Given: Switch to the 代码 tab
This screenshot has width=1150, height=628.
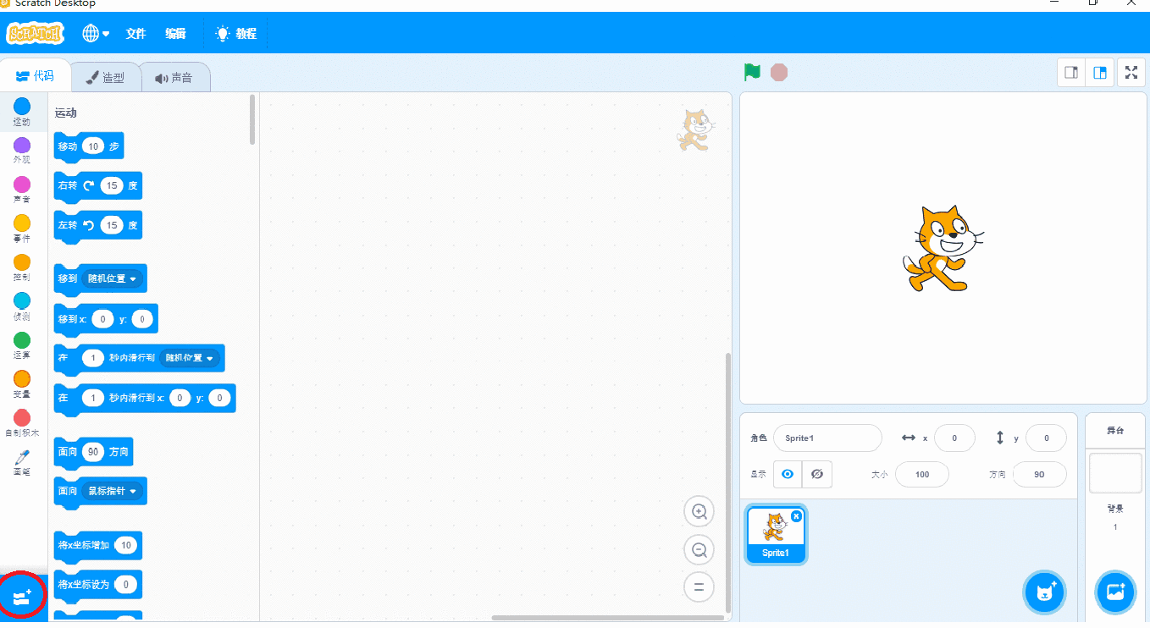Looking at the screenshot, I should point(36,76).
